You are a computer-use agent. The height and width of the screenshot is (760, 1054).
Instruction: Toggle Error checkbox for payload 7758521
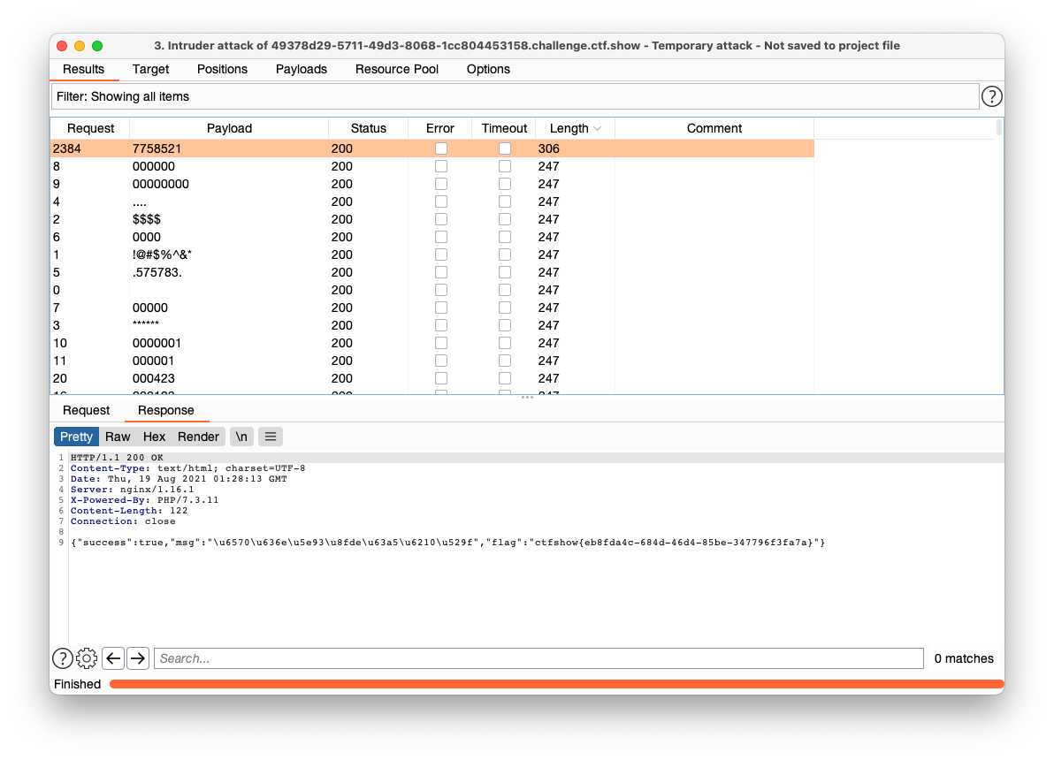440,148
